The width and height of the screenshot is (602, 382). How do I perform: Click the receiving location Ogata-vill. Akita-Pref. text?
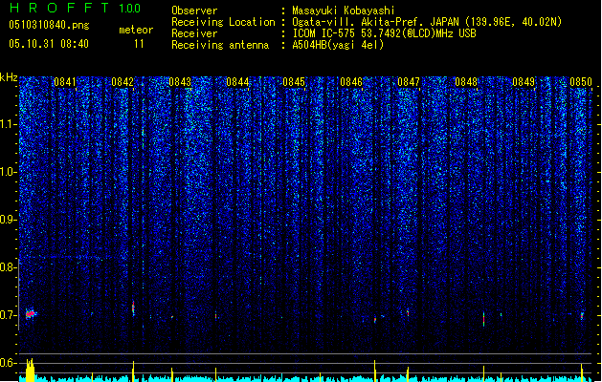coord(427,22)
